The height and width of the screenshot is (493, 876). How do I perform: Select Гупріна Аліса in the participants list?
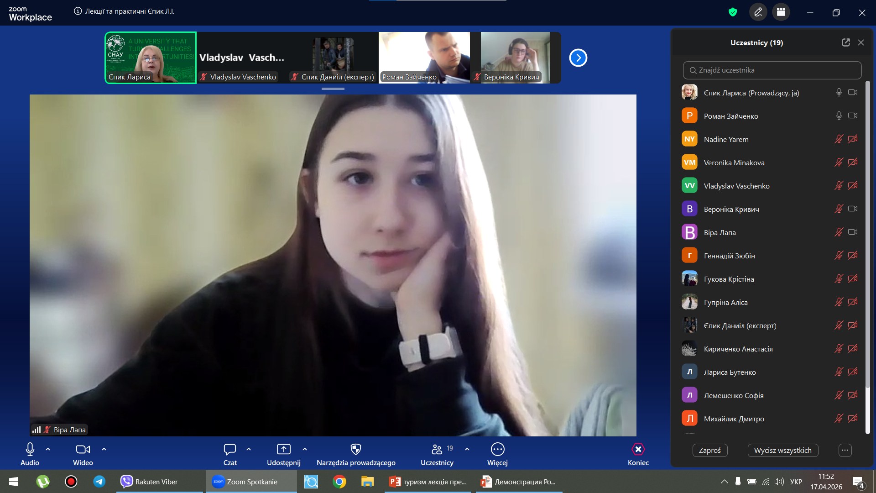(x=725, y=302)
